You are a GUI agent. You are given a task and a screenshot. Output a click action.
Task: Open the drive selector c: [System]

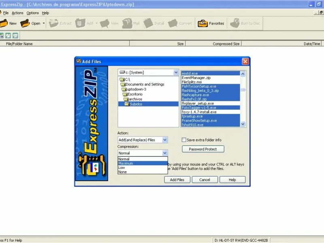(148, 72)
